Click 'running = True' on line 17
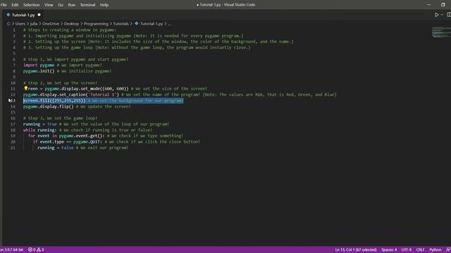Image resolution: width=451 pixels, height=253 pixels. (x=40, y=124)
